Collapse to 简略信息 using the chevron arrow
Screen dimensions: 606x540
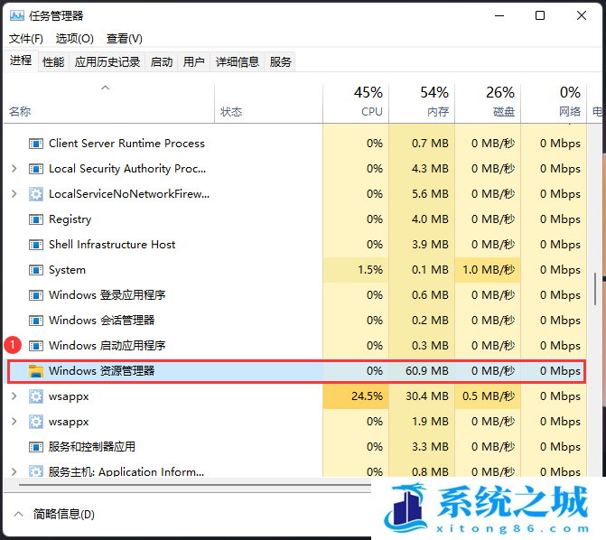(x=19, y=514)
